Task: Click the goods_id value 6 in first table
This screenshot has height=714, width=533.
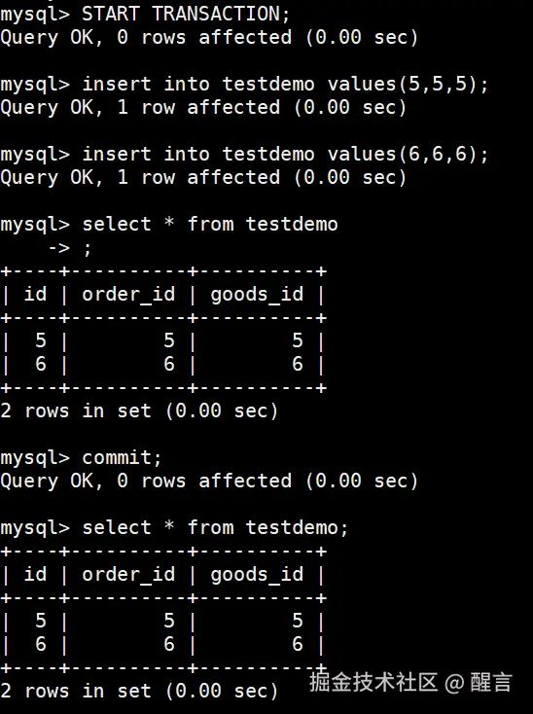Action: (298, 364)
